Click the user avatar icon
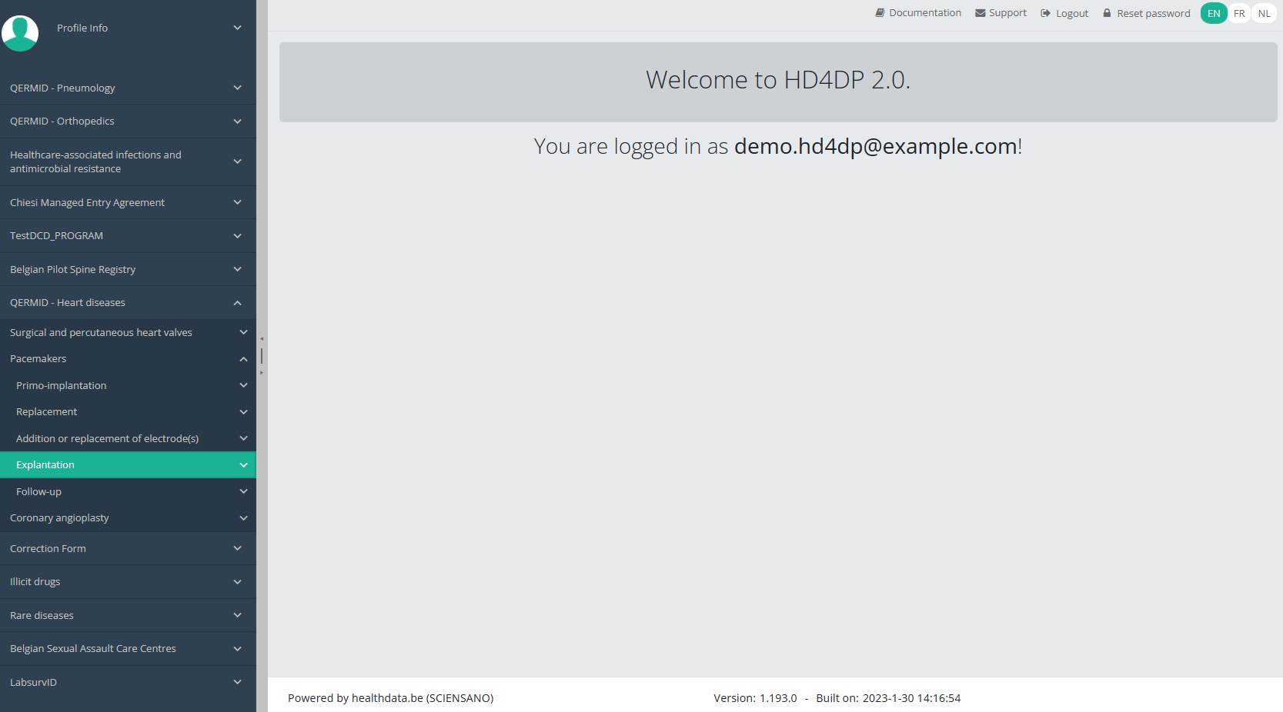The image size is (1283, 712). (x=21, y=32)
